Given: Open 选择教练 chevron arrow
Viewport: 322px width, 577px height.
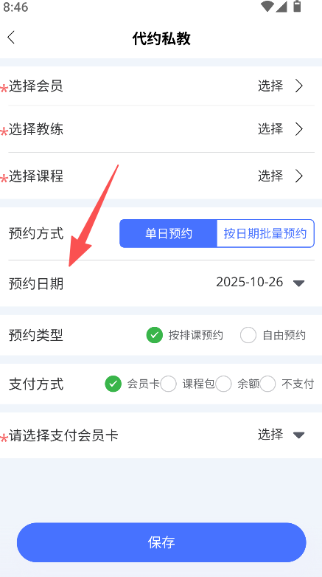Looking at the screenshot, I should tap(299, 129).
